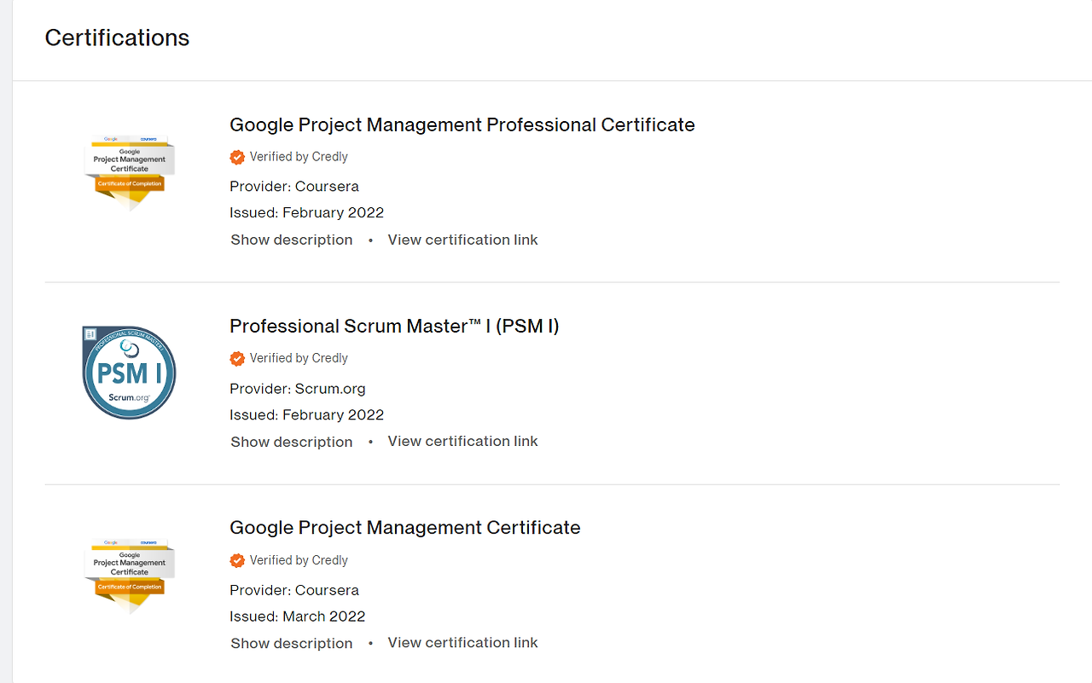Click the Credly verified checkmark for Google Project Management Certificate
The image size is (1092, 683).
click(237, 560)
